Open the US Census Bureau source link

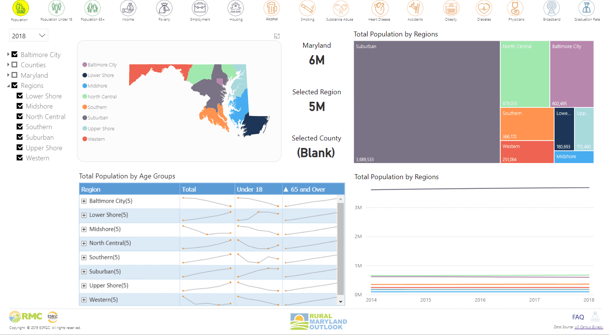[x=588, y=327]
